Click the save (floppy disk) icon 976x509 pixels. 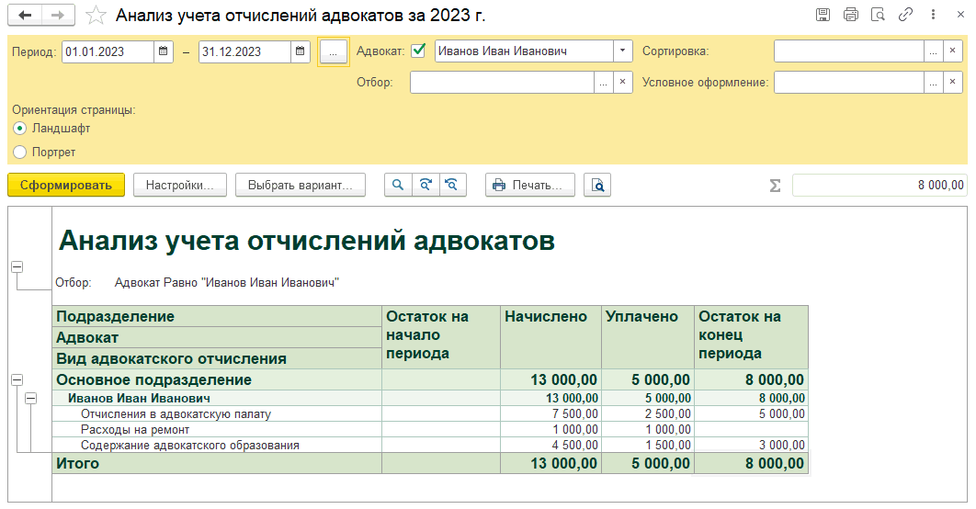823,15
